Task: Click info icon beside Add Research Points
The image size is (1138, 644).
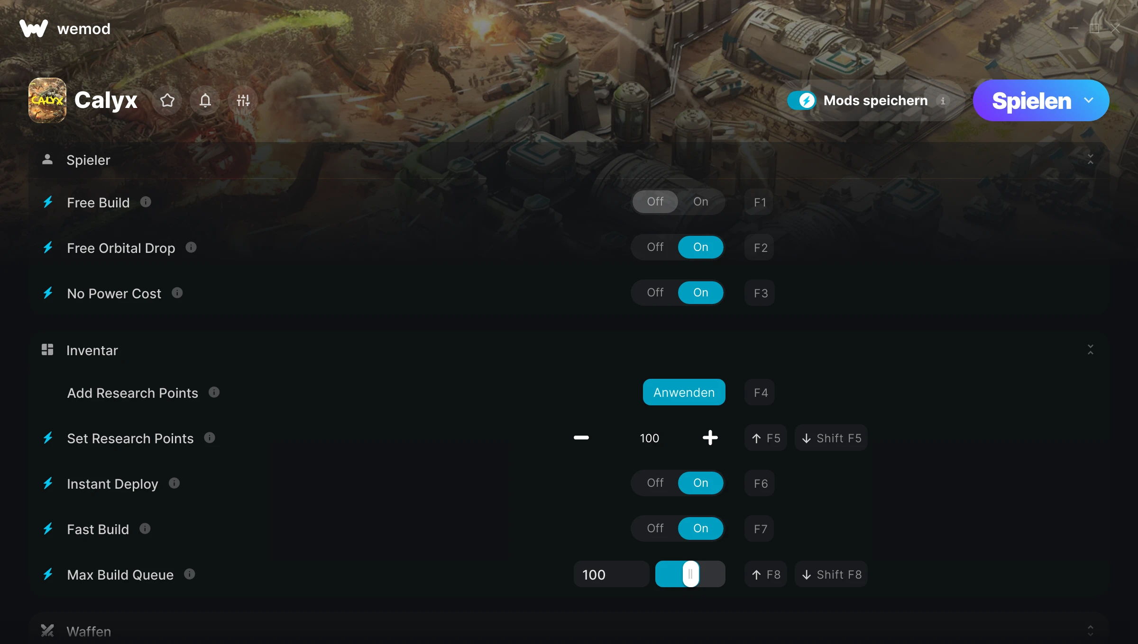Action: [x=214, y=393]
